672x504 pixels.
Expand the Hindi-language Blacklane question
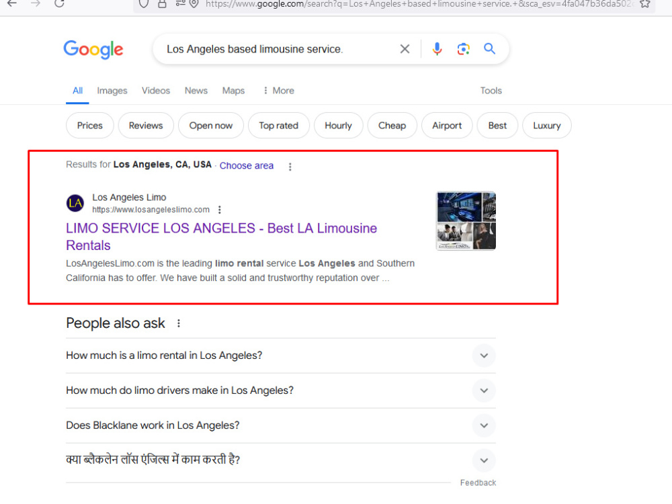point(281,460)
